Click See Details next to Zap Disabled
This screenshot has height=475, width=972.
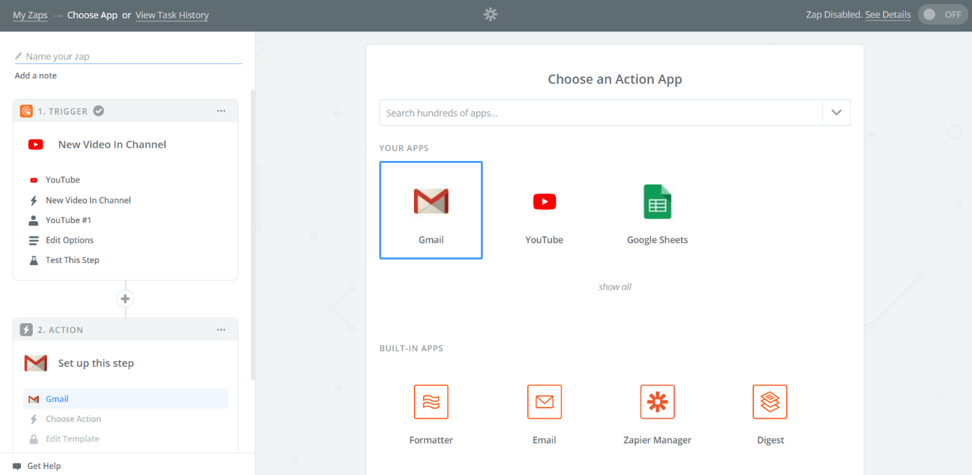(888, 14)
